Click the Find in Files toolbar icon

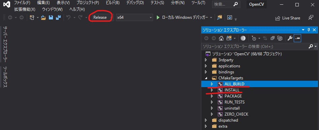click(220, 17)
